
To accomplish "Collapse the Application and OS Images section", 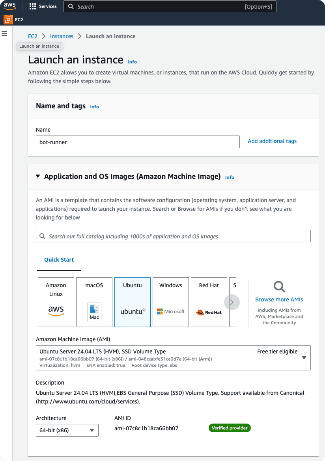I will coord(38,177).
